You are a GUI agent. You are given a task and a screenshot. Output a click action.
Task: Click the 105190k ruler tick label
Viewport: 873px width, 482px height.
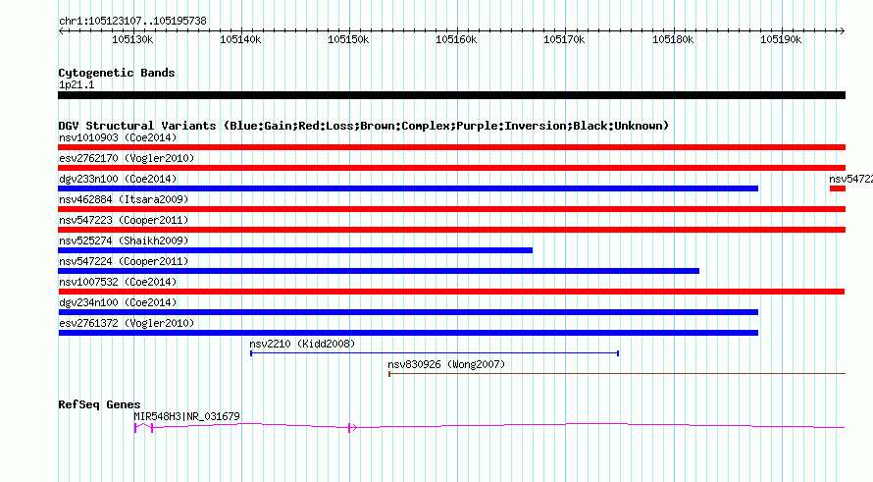coord(781,39)
